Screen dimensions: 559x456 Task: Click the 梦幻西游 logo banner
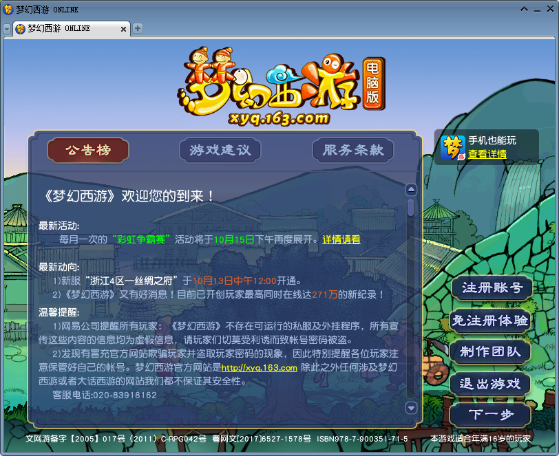point(281,86)
